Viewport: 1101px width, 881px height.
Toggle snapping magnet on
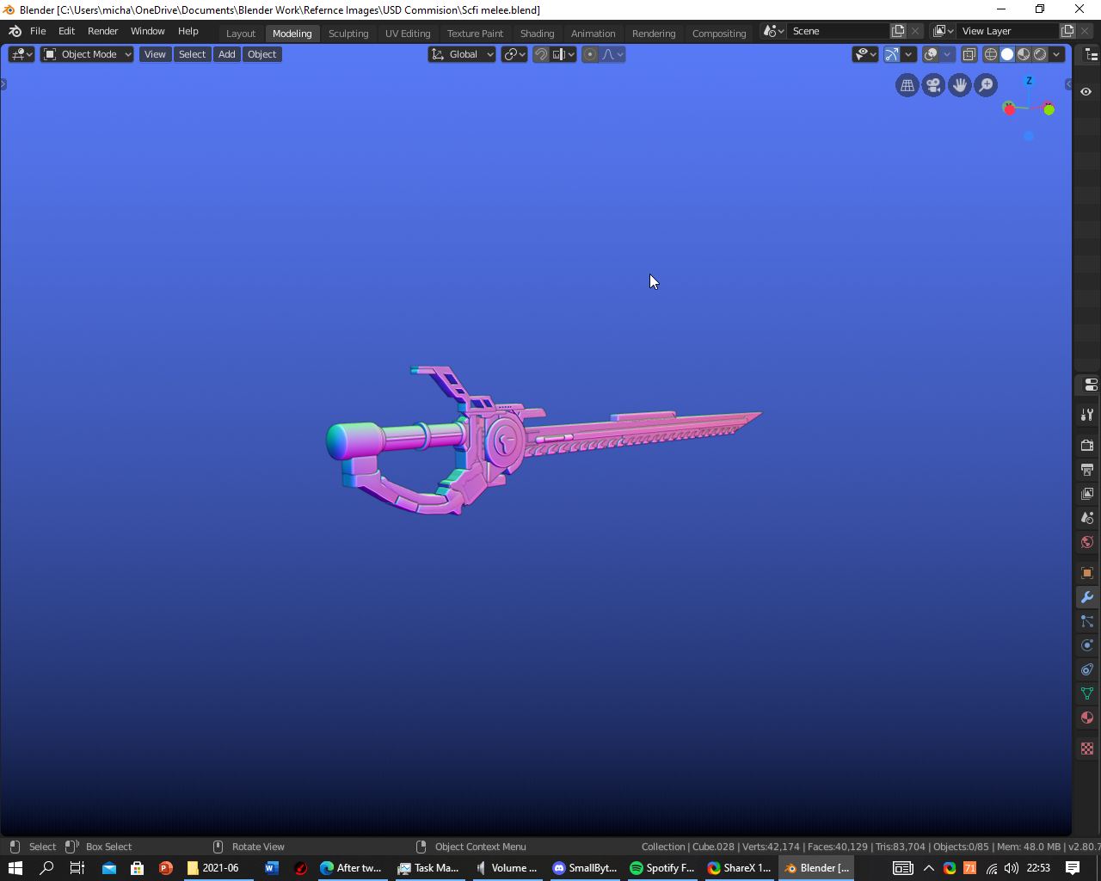[x=541, y=54]
